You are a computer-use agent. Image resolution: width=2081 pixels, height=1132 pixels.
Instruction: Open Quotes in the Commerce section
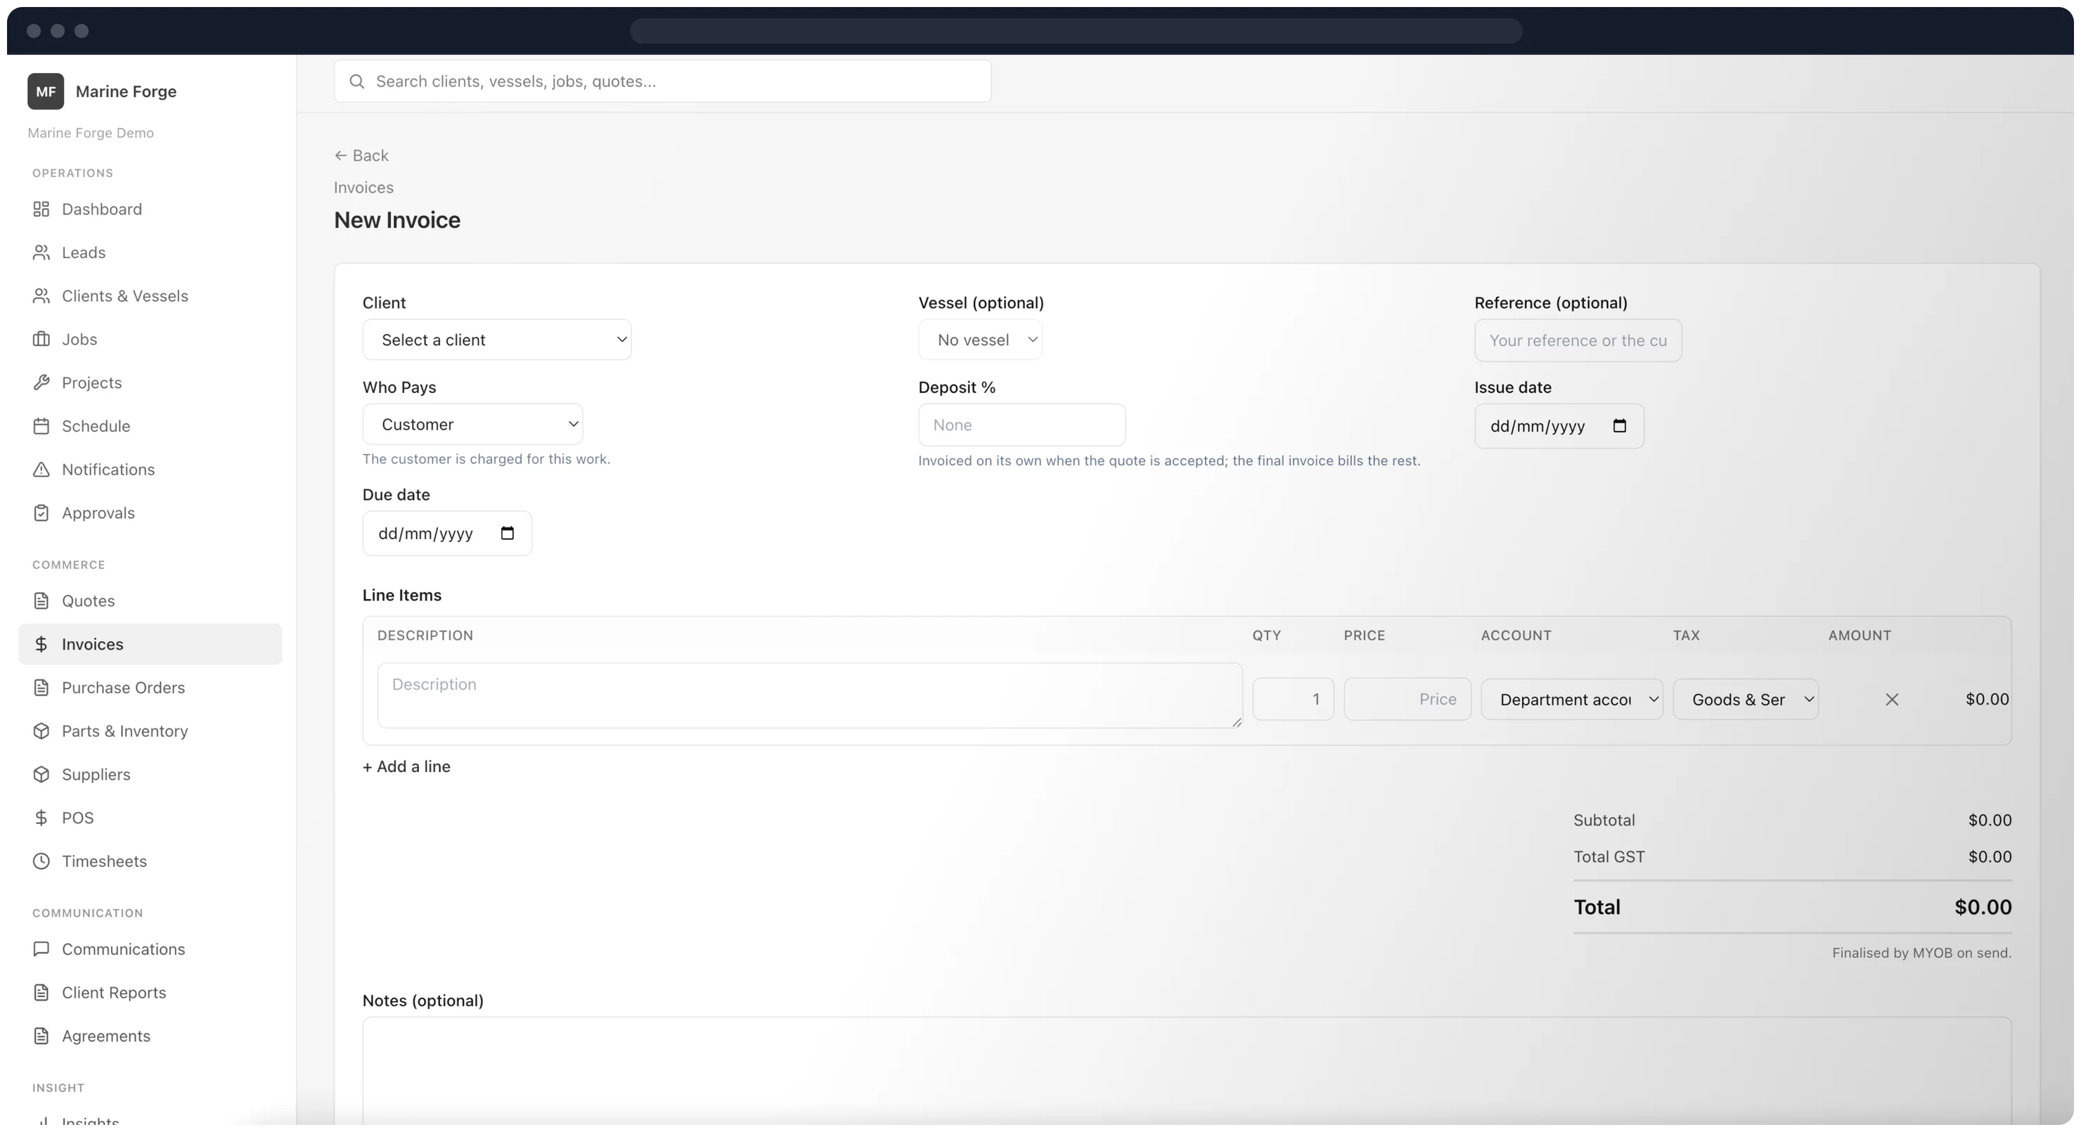point(150,601)
